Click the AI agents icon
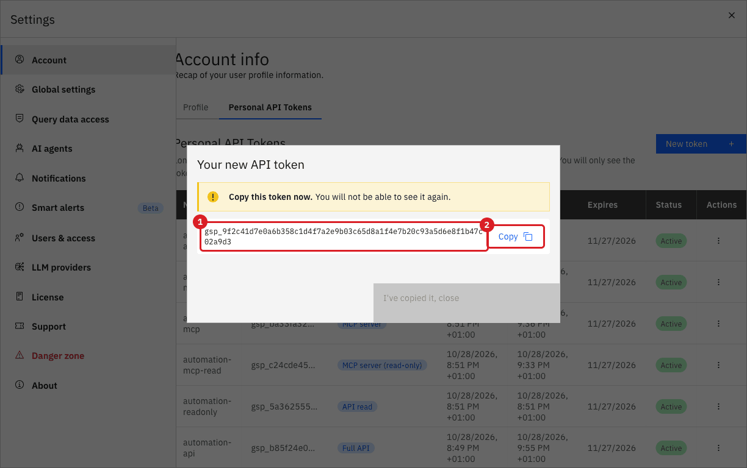Viewport: 747px width, 468px height. (20, 149)
